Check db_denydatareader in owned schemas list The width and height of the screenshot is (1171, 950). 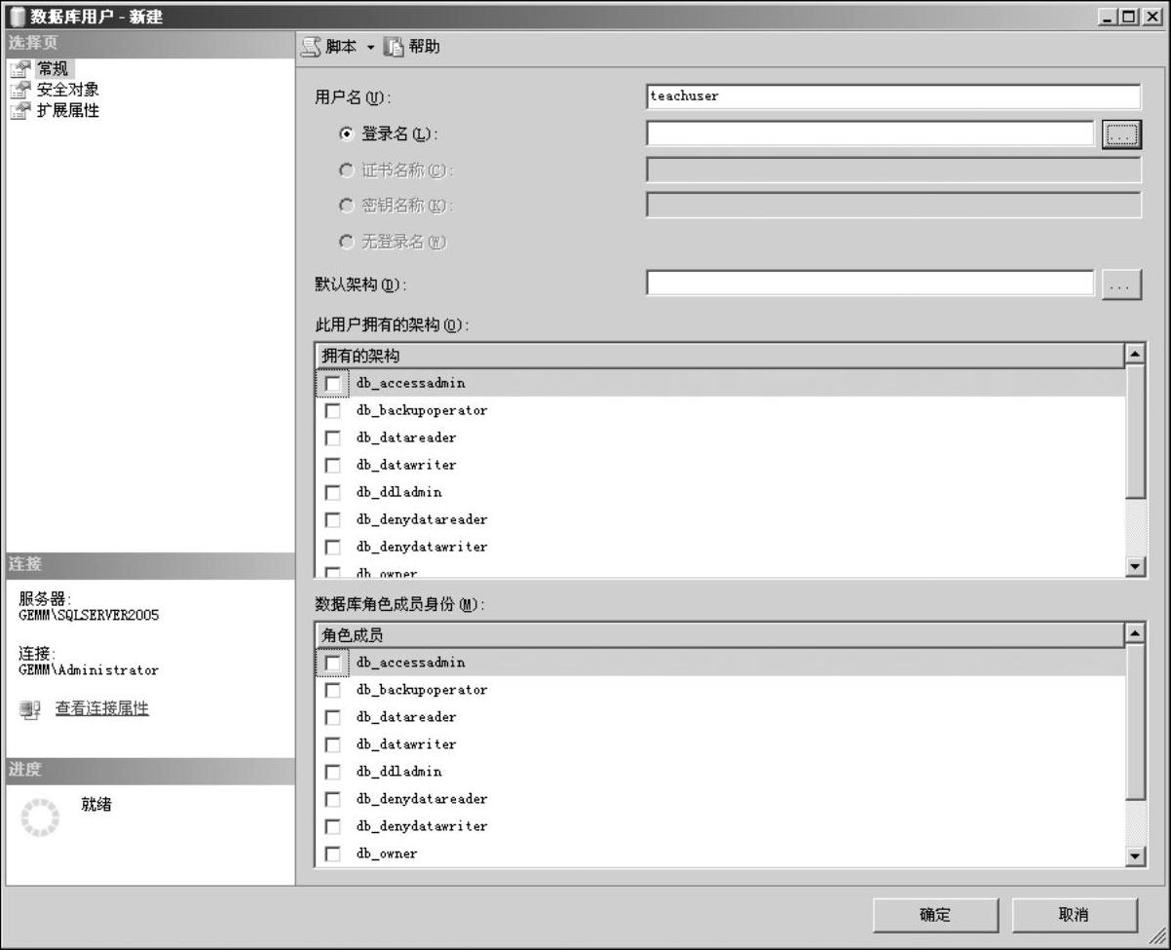[333, 520]
